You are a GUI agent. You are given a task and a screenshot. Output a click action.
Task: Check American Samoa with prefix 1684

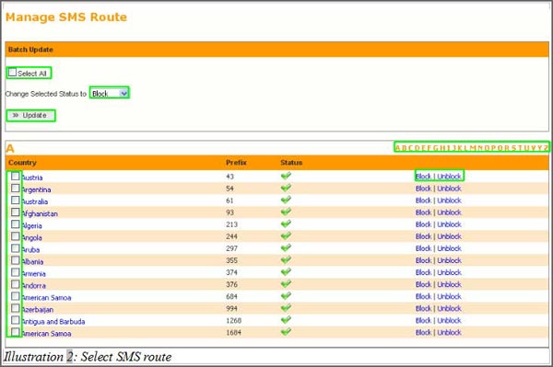[x=15, y=332]
